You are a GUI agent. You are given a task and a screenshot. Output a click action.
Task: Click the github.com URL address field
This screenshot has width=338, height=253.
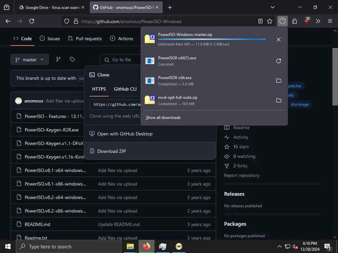pos(131,21)
